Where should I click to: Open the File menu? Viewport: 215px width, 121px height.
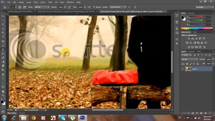9,2
